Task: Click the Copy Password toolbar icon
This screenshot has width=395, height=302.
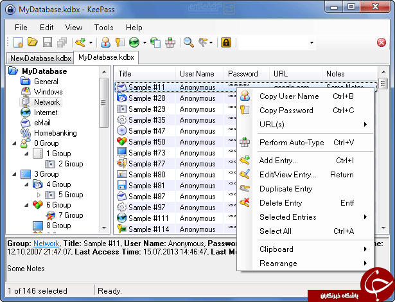Action: (120, 42)
